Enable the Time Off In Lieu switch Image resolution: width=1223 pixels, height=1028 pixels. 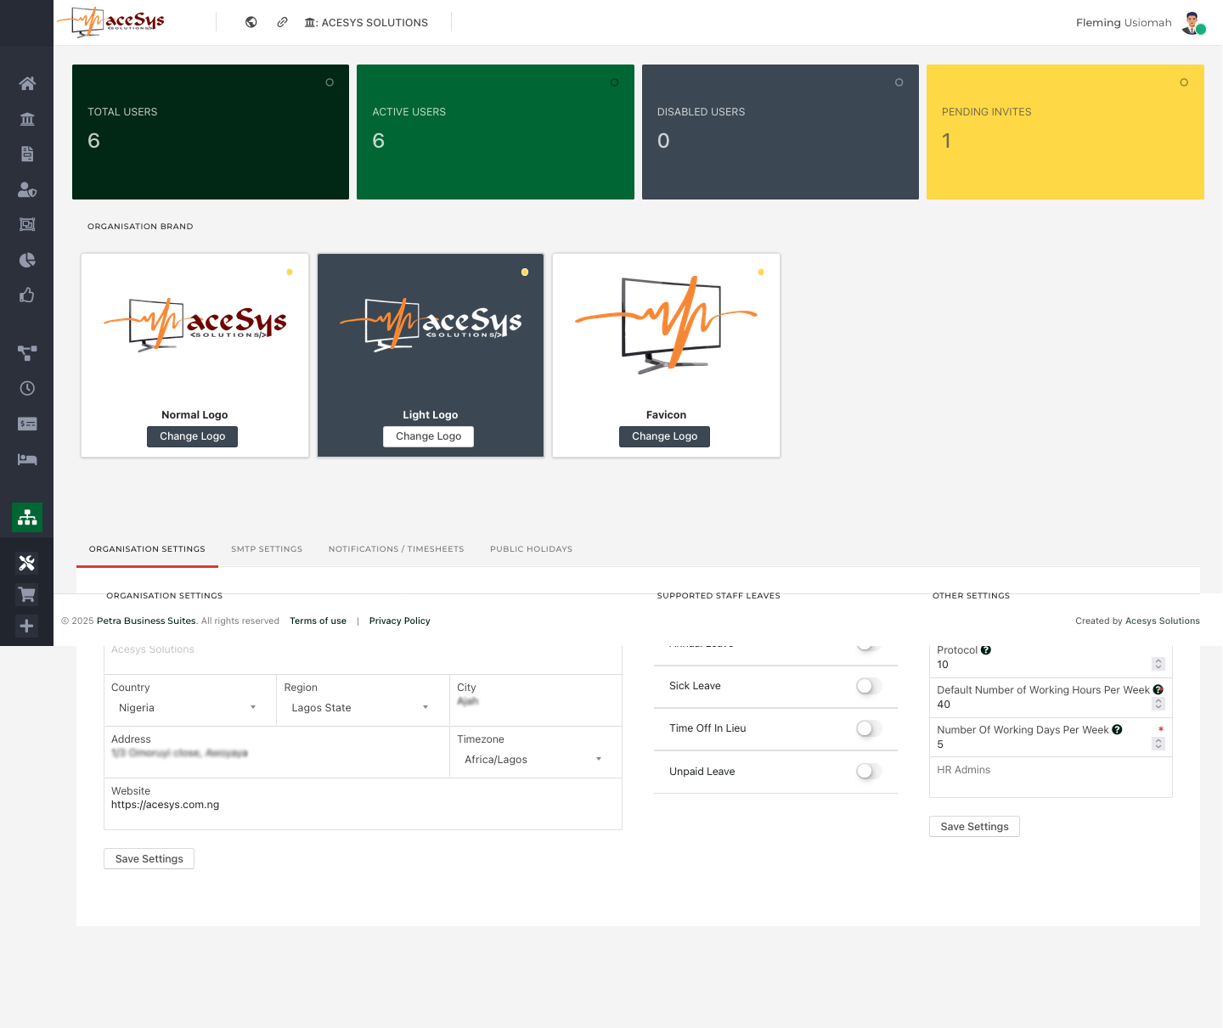pyautogui.click(x=868, y=728)
